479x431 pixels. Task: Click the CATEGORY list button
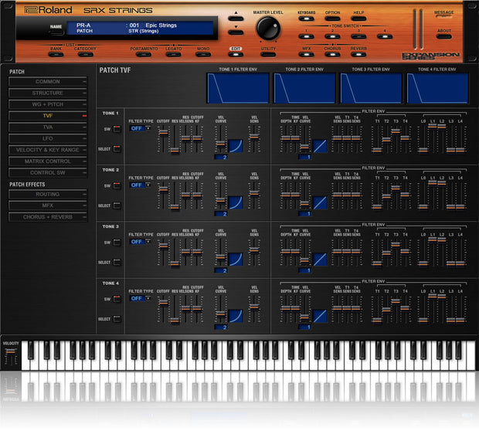[86, 55]
